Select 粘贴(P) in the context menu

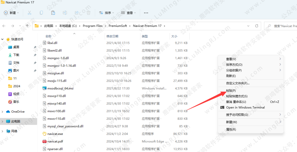[231, 90]
